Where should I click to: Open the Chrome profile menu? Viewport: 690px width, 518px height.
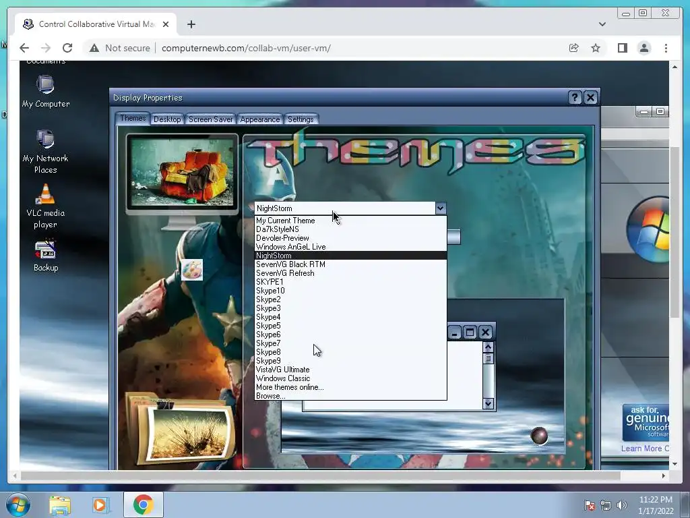644,48
